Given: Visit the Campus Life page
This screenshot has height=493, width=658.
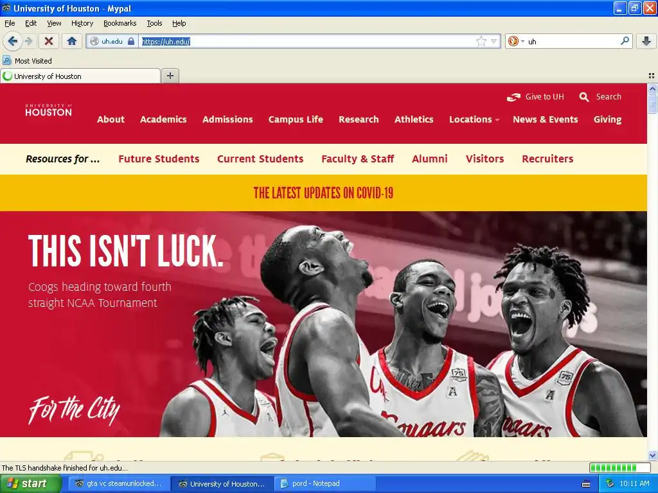Looking at the screenshot, I should (296, 119).
